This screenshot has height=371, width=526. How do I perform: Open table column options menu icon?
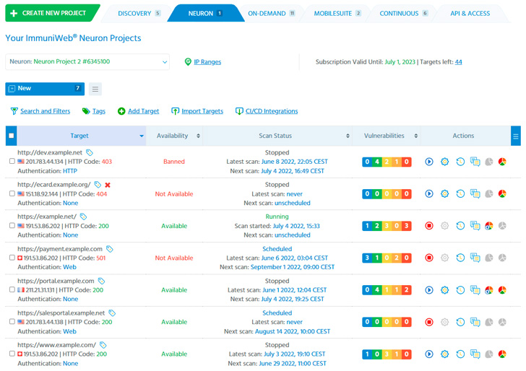point(516,136)
